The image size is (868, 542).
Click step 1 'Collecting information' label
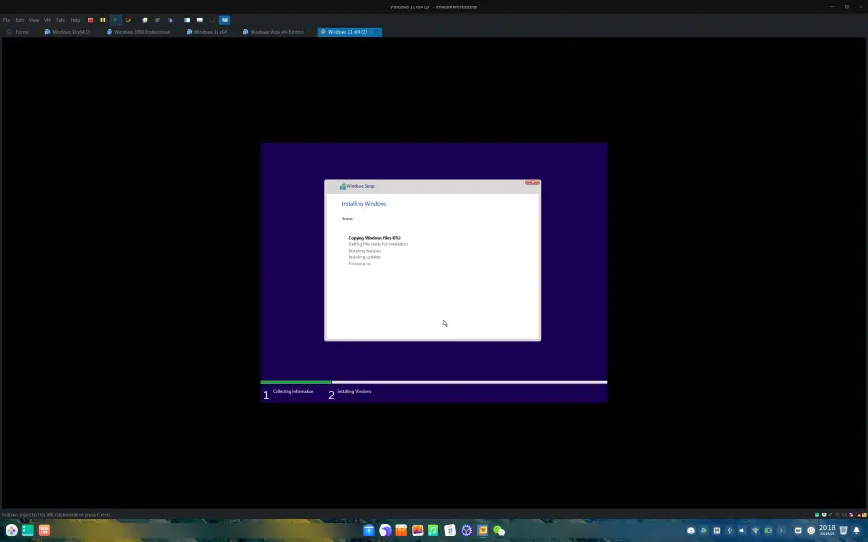(x=293, y=392)
